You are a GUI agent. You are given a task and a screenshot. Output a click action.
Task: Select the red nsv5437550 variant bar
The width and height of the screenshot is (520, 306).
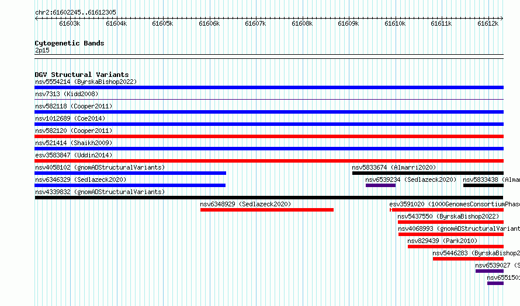pyautogui.click(x=450, y=222)
